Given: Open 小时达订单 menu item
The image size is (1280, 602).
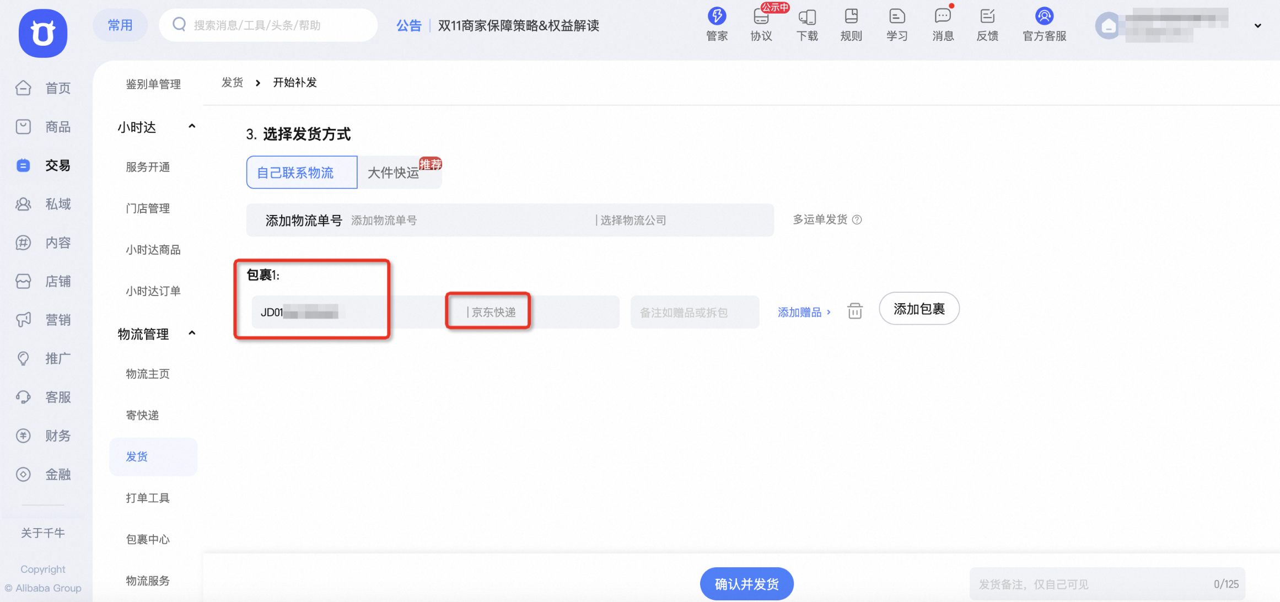Looking at the screenshot, I should pyautogui.click(x=153, y=291).
